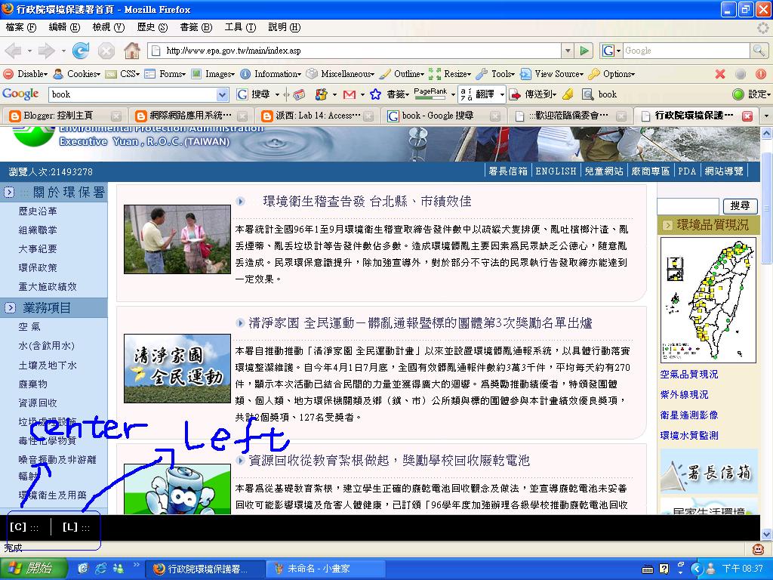This screenshot has width=773, height=580.
Task: Open the Information dropdown
Action: click(271, 74)
